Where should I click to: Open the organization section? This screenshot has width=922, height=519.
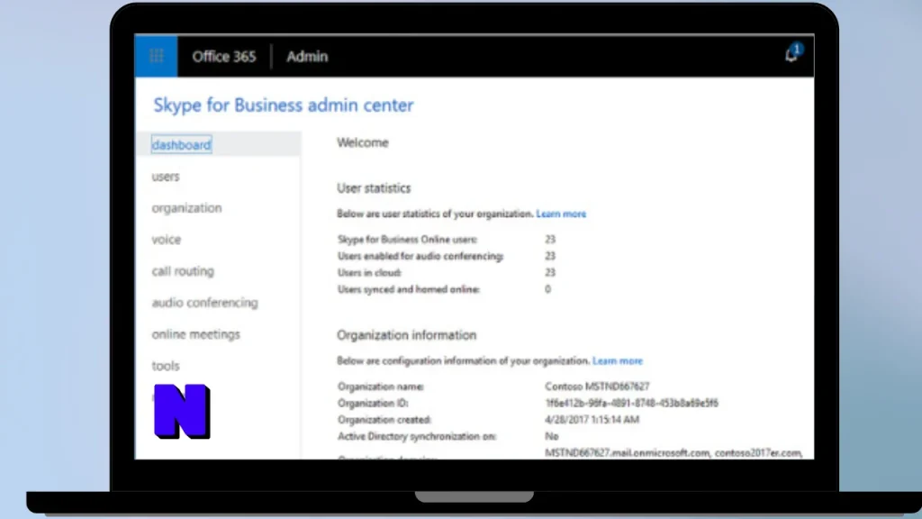pos(186,208)
